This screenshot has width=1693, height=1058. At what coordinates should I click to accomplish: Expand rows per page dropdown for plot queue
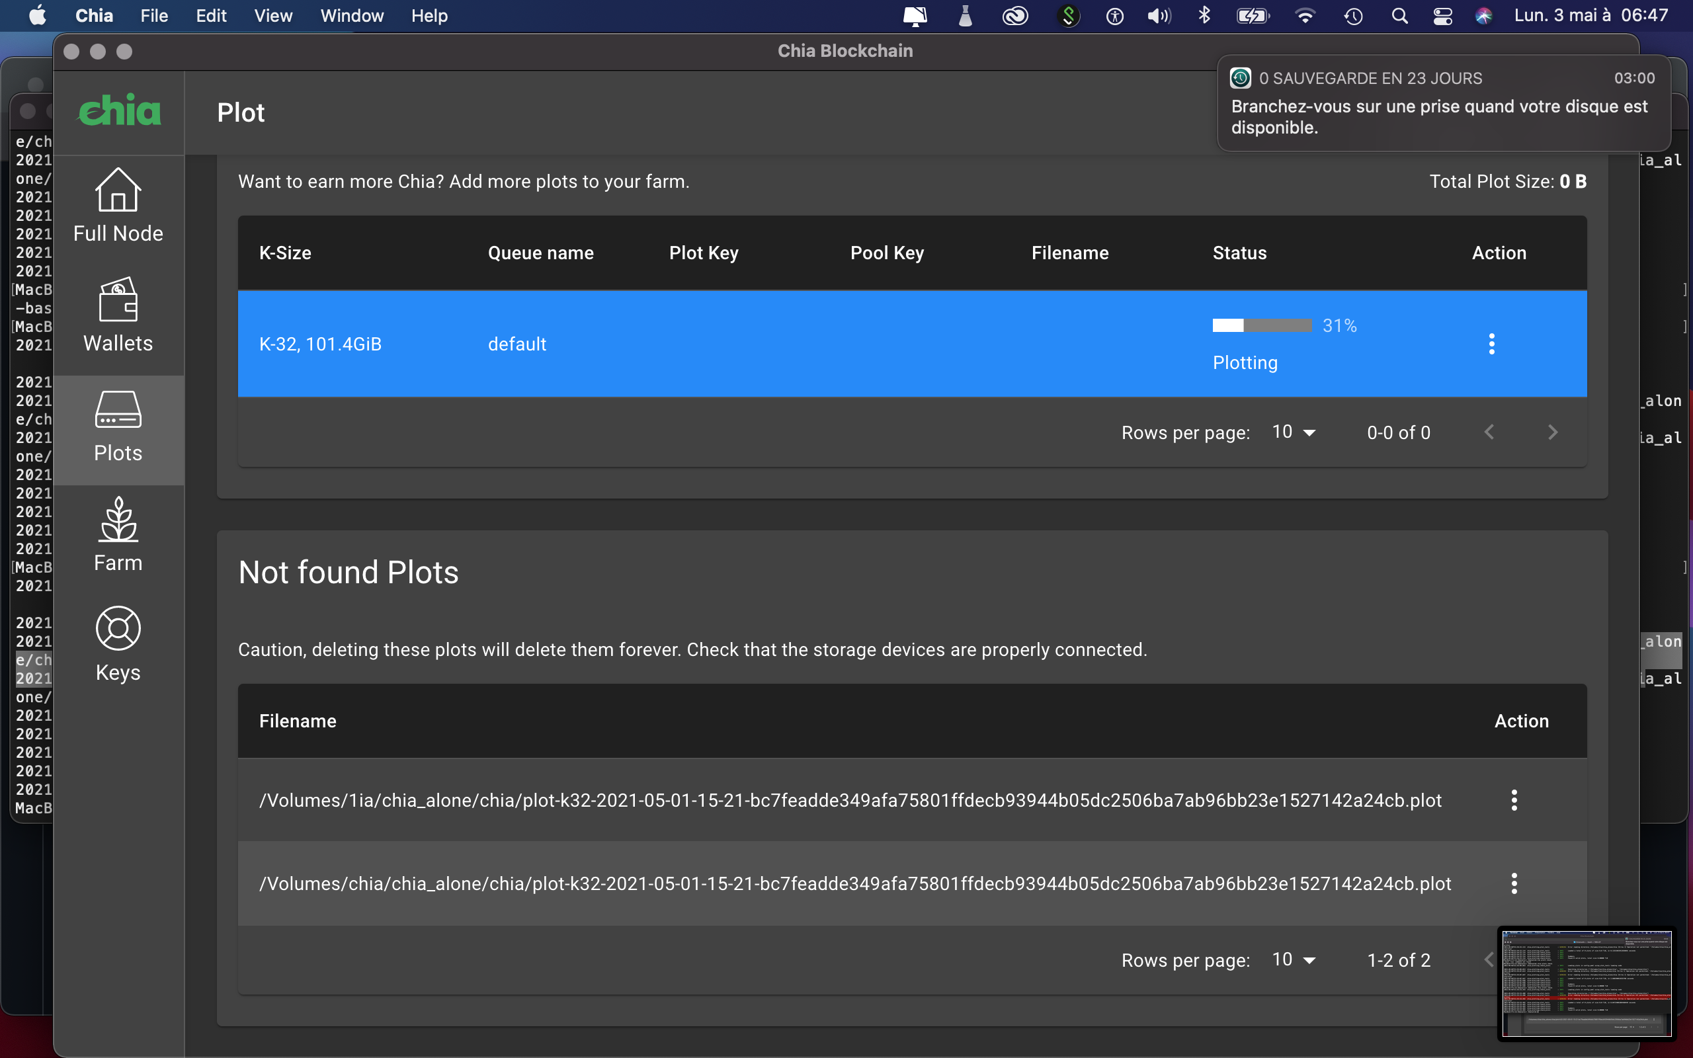coord(1294,432)
